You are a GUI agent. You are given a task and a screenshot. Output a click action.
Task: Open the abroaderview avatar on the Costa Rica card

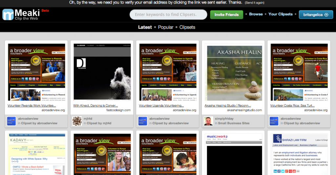click(x=274, y=121)
